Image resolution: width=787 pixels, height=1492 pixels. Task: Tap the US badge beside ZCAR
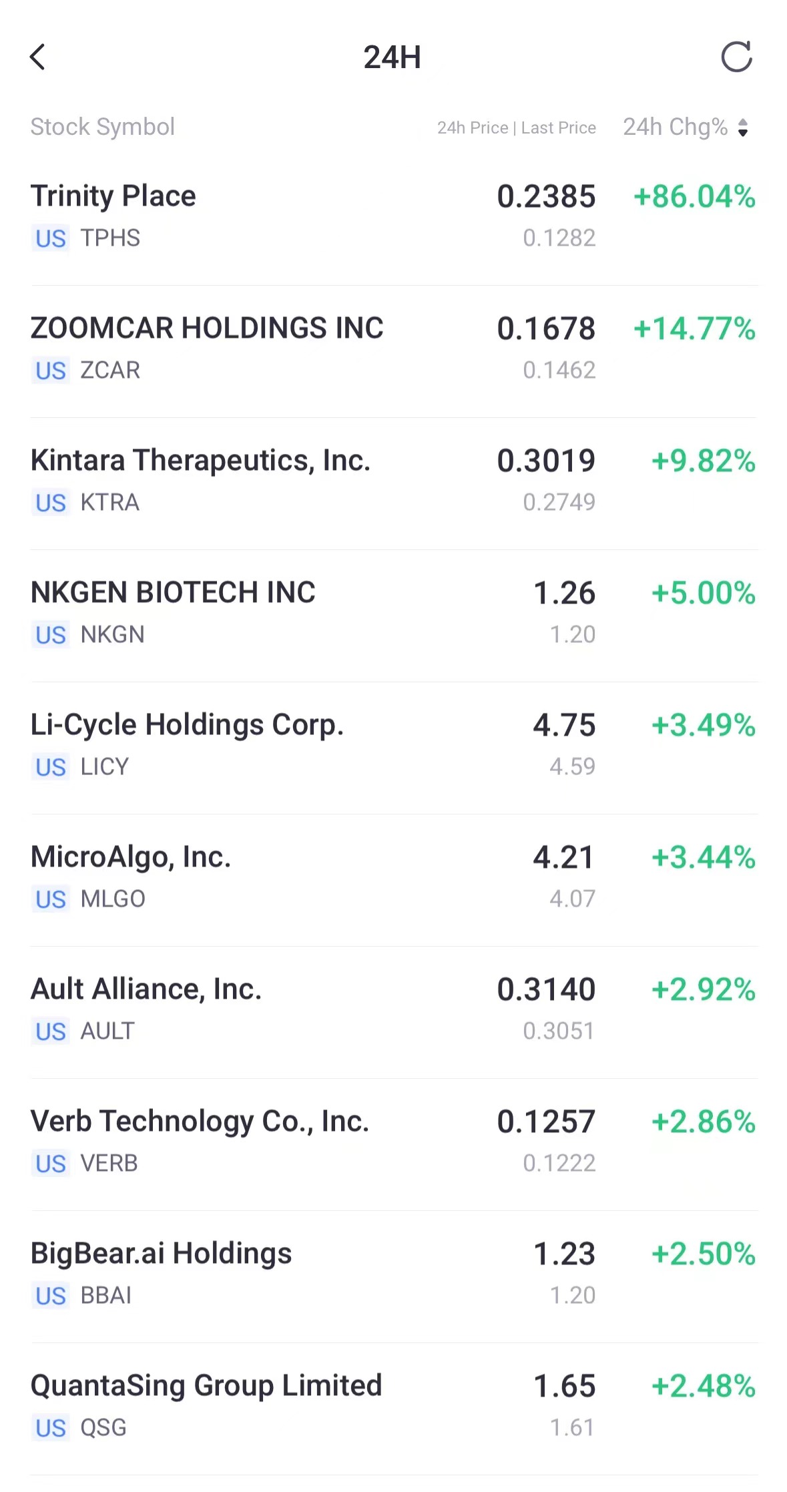tap(51, 370)
